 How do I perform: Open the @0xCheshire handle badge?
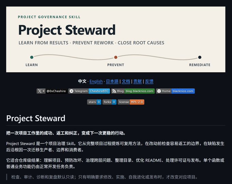click(x=52, y=91)
